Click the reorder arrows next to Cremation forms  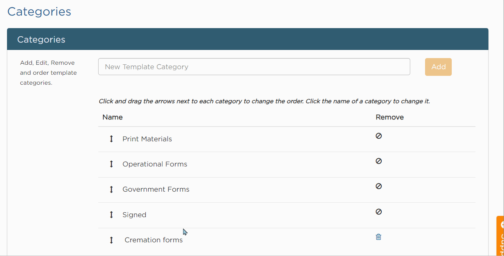tap(111, 240)
